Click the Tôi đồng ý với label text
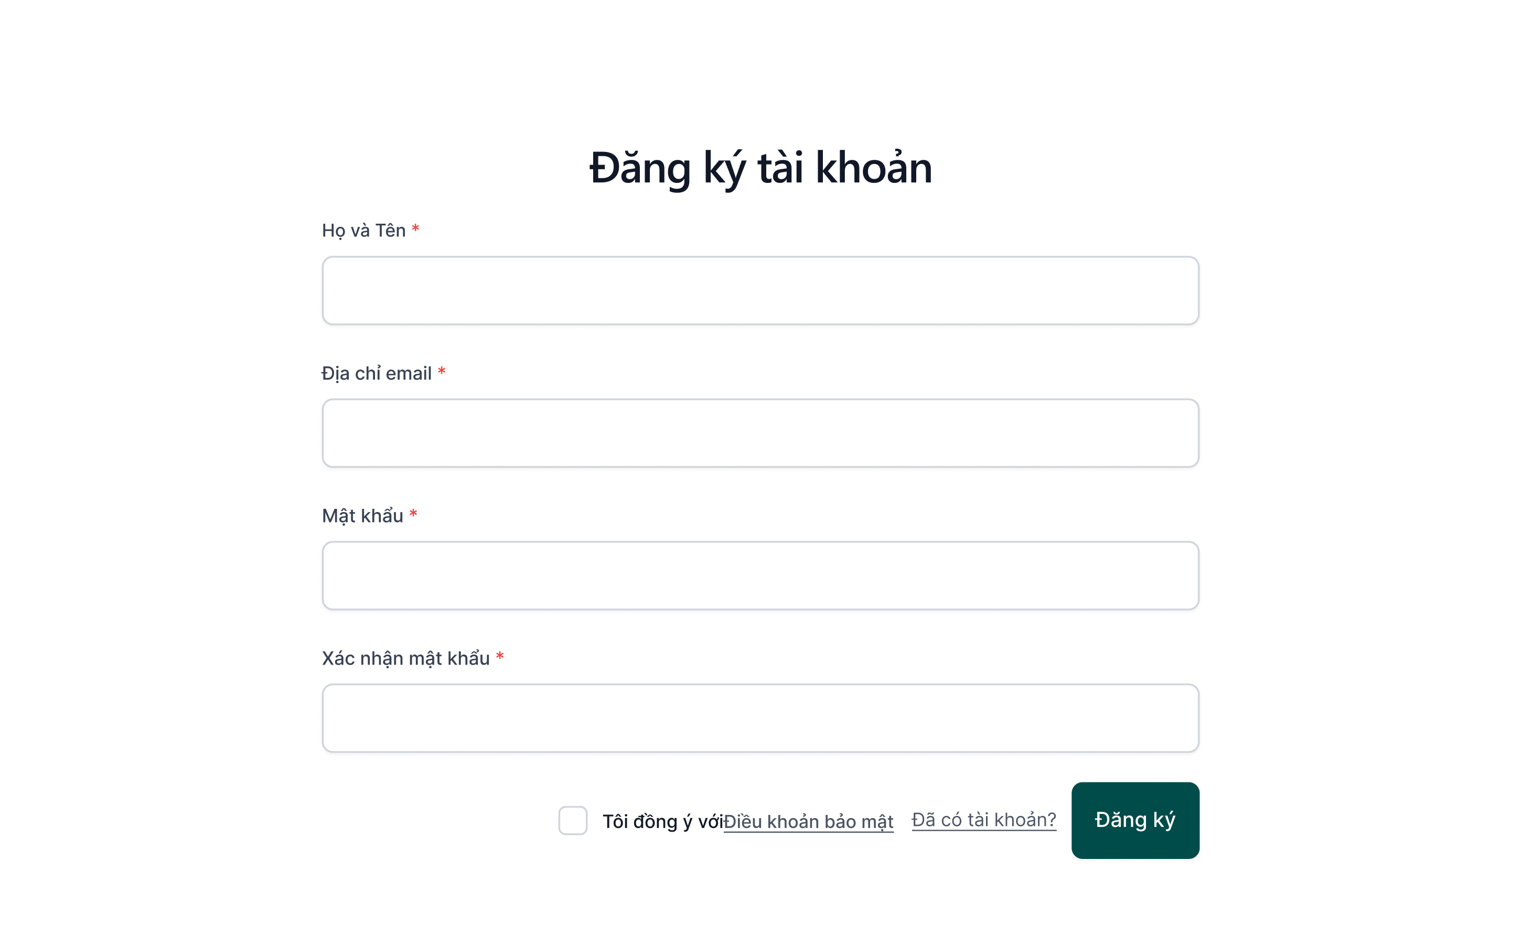This screenshot has height=947, width=1522. tap(662, 821)
